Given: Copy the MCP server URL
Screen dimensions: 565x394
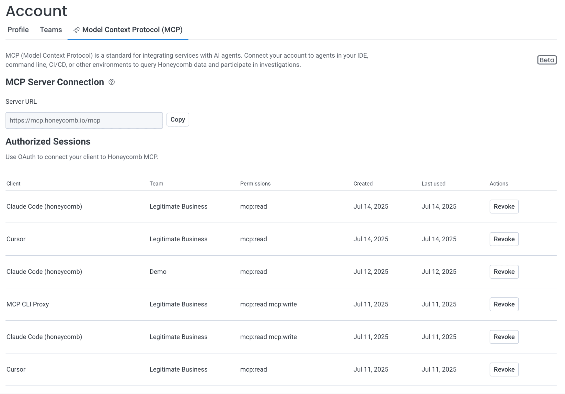Looking at the screenshot, I should coord(177,120).
